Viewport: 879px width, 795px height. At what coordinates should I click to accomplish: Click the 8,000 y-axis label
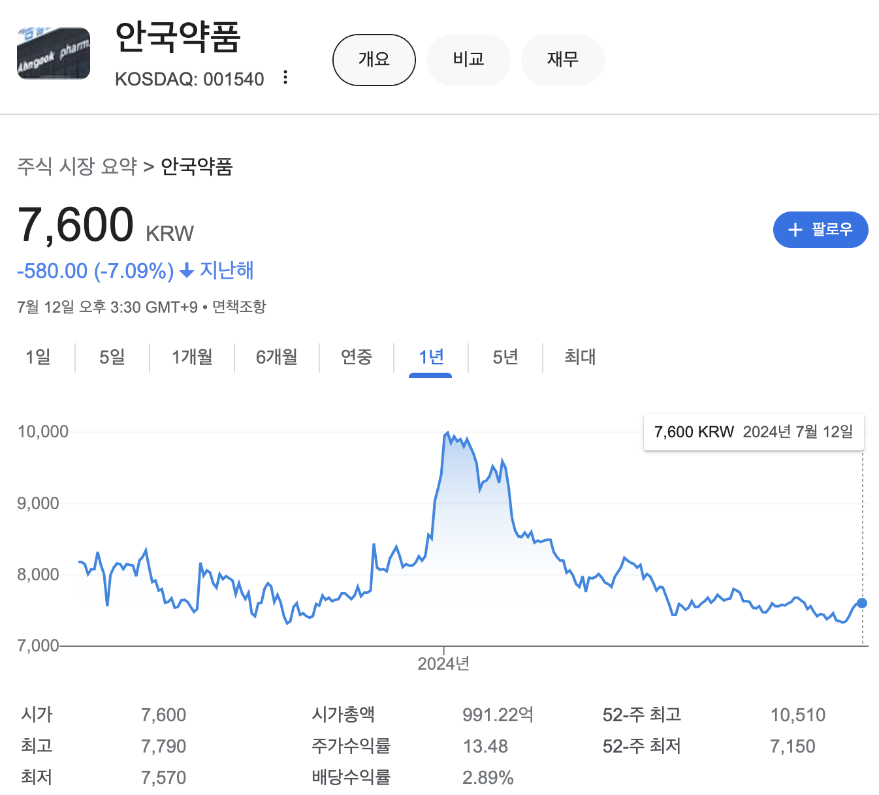(38, 574)
